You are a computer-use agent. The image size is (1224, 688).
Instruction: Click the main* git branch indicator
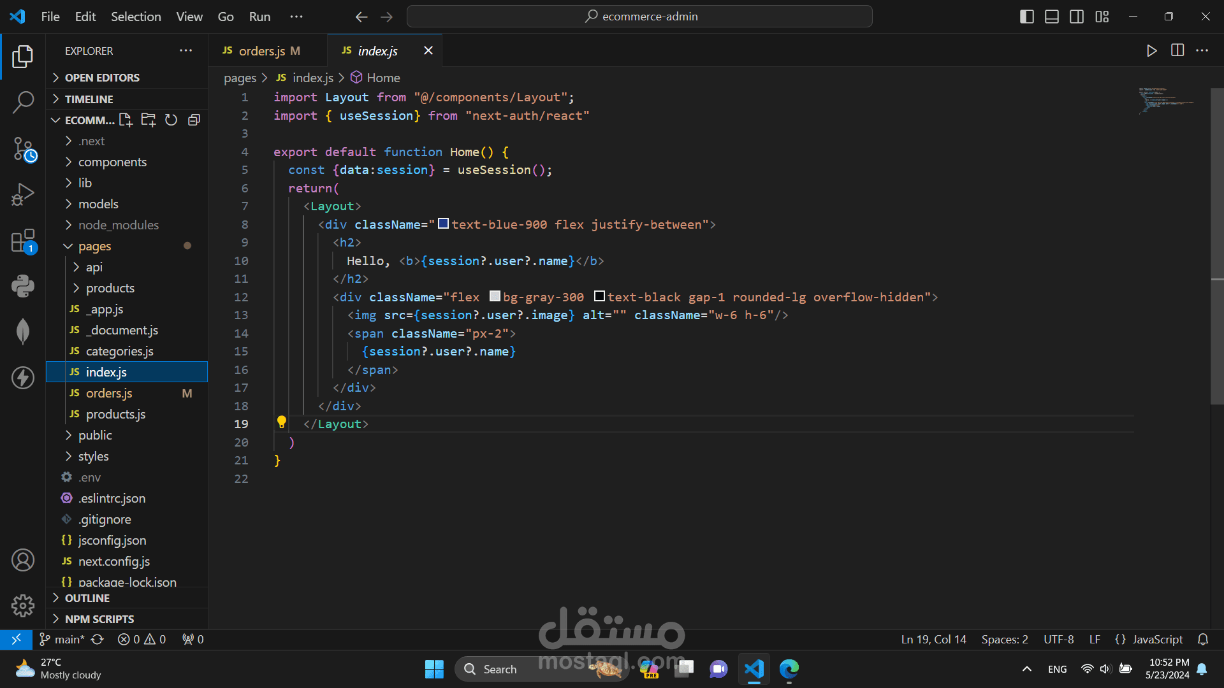click(62, 639)
